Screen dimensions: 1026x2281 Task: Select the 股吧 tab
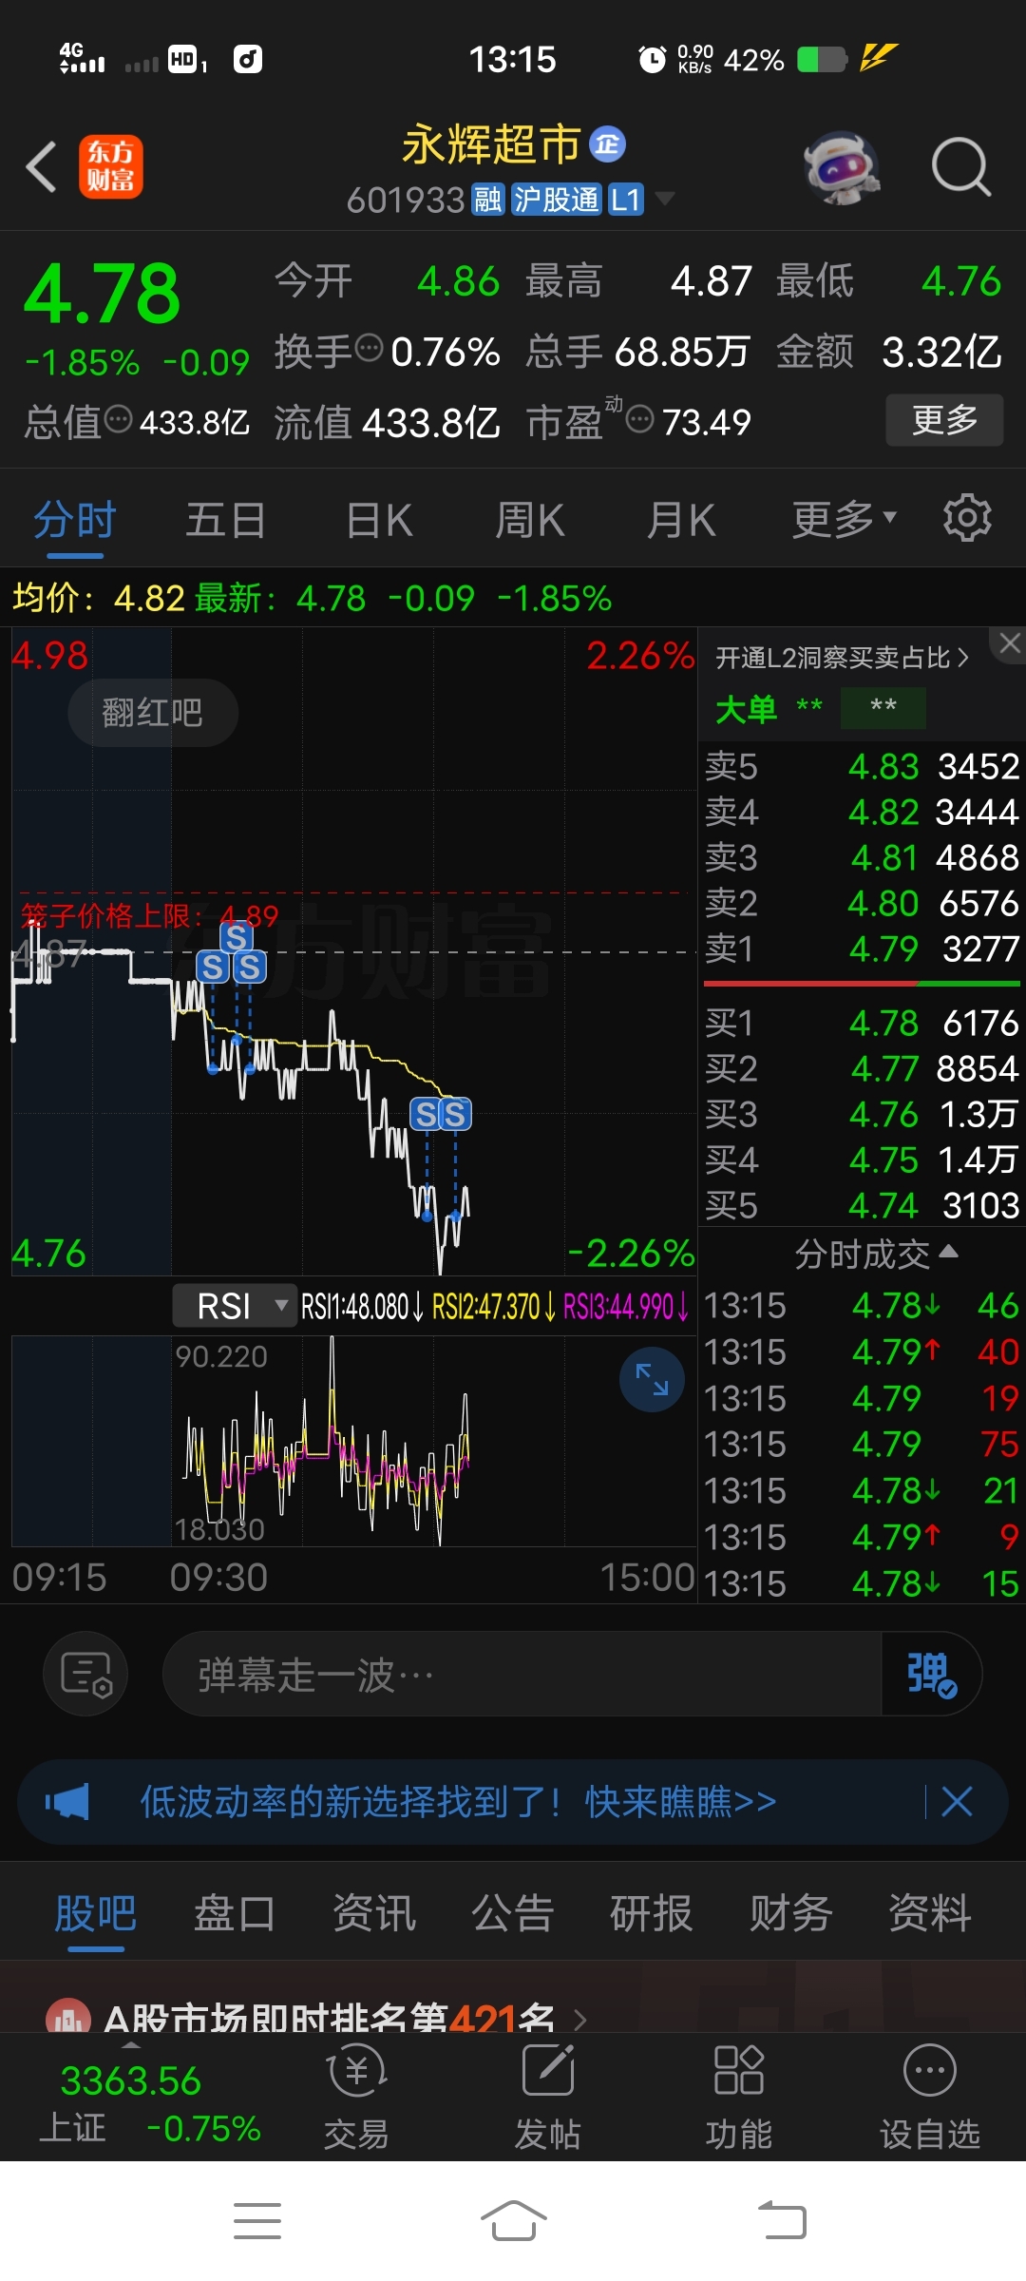(x=95, y=1912)
